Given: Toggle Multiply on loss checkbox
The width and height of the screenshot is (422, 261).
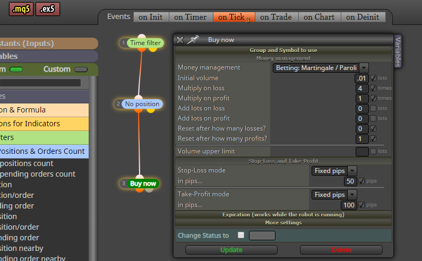Looking at the screenshot, I should 373,88.
